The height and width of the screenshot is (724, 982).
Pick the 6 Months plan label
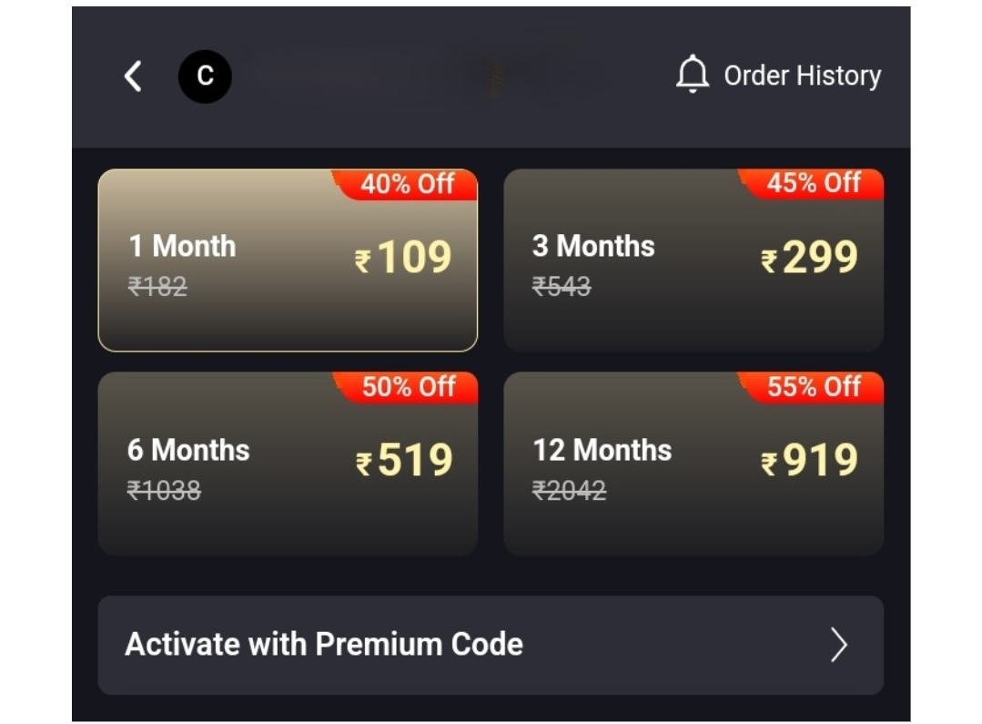click(x=188, y=450)
